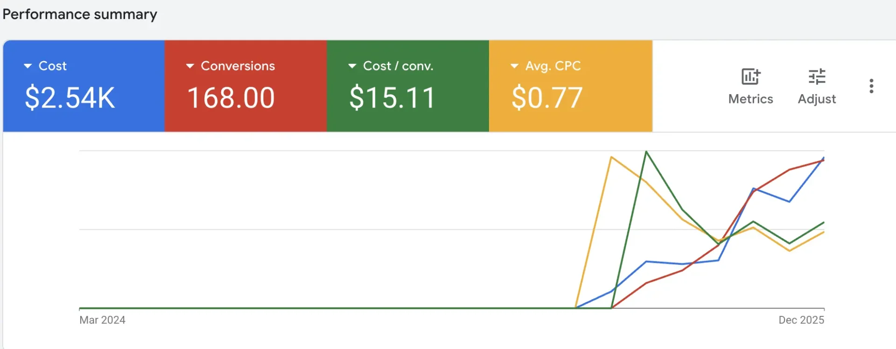
Task: Open the Cost metric dropdown arrow
Action: click(x=27, y=66)
